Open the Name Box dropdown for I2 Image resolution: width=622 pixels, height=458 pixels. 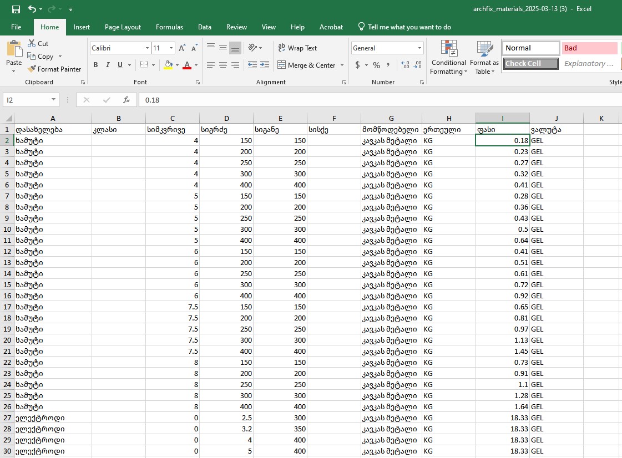pos(54,100)
